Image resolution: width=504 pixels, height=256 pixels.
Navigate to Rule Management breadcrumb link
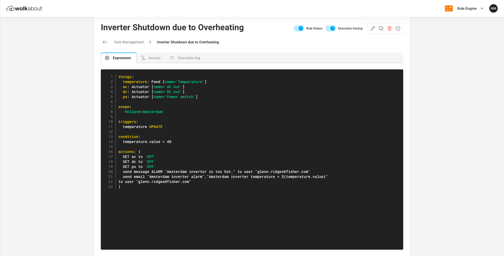point(129,42)
